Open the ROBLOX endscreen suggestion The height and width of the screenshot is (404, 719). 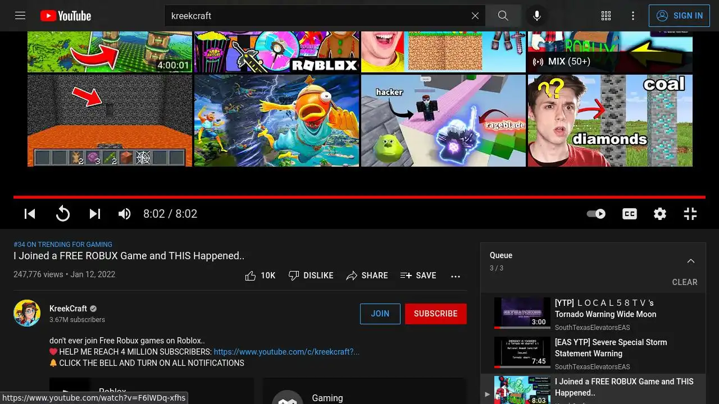[x=276, y=52]
